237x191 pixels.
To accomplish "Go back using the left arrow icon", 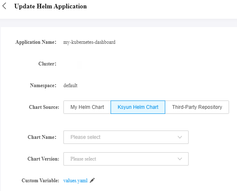I will pos(5,6).
